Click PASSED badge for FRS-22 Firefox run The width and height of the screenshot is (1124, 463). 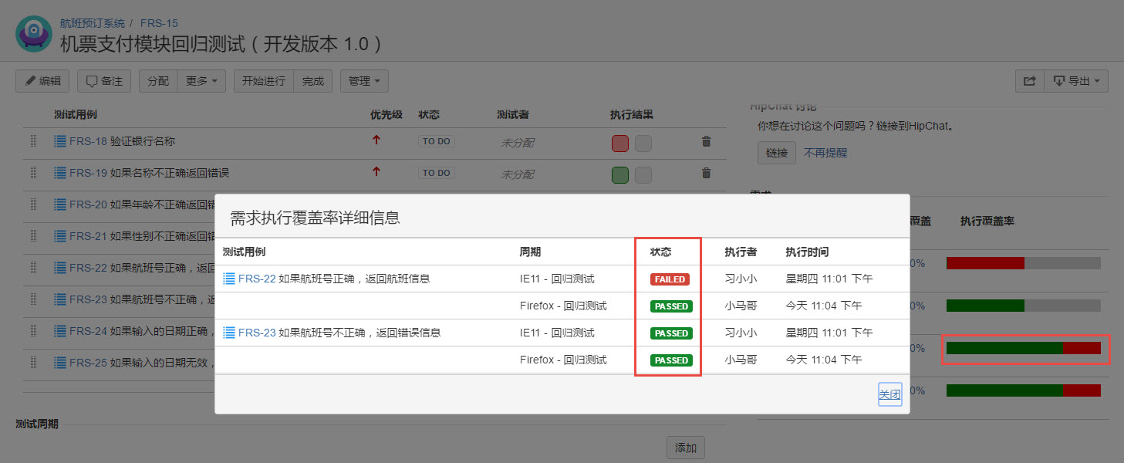tap(671, 306)
